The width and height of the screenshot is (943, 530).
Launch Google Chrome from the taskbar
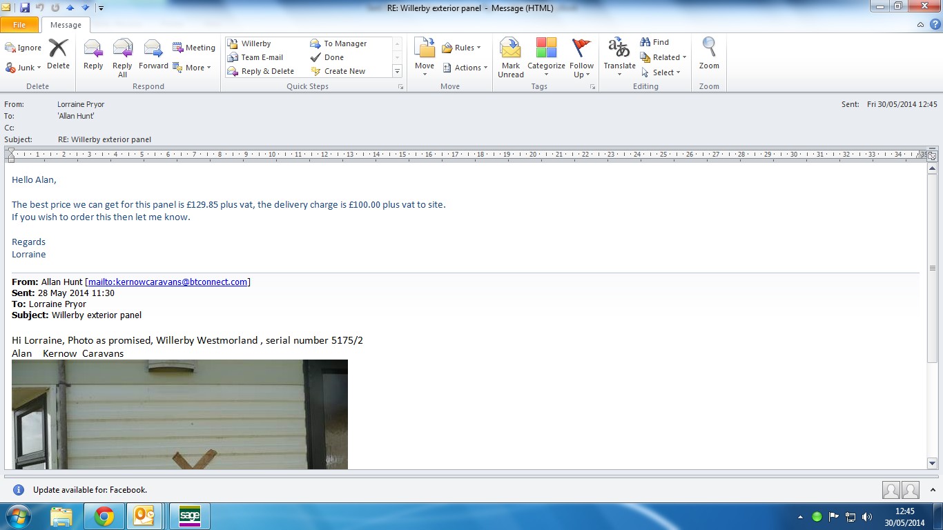(104, 516)
